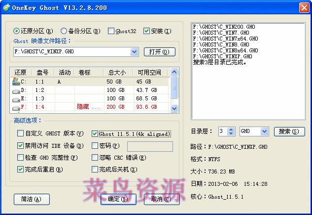
Task: Expand the Ghost image file path dropdown
Action: pyautogui.click(x=135, y=52)
